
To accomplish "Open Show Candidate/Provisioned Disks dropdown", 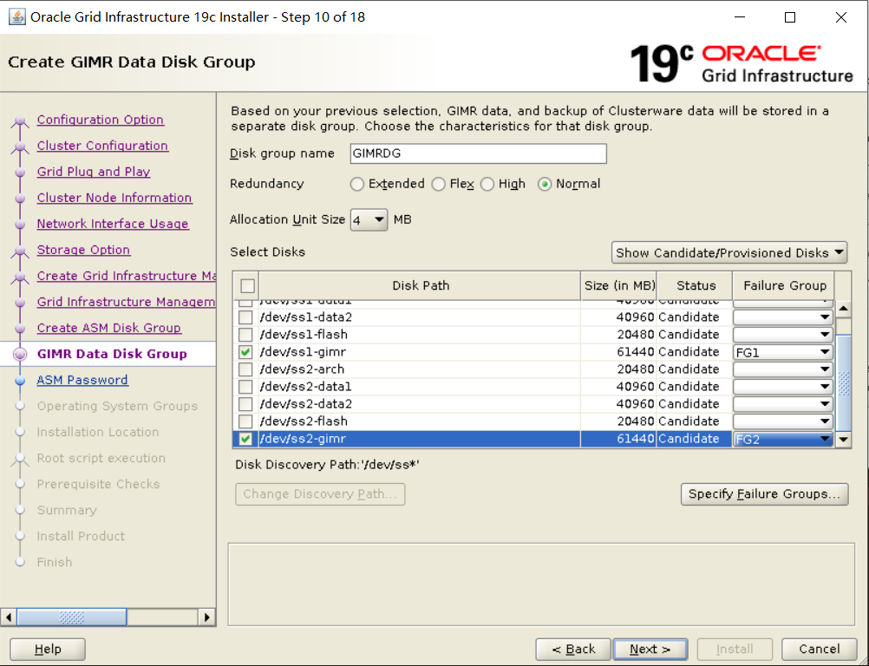I will [729, 252].
